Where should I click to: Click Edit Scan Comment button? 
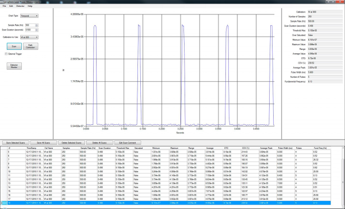pyautogui.click(x=128, y=143)
